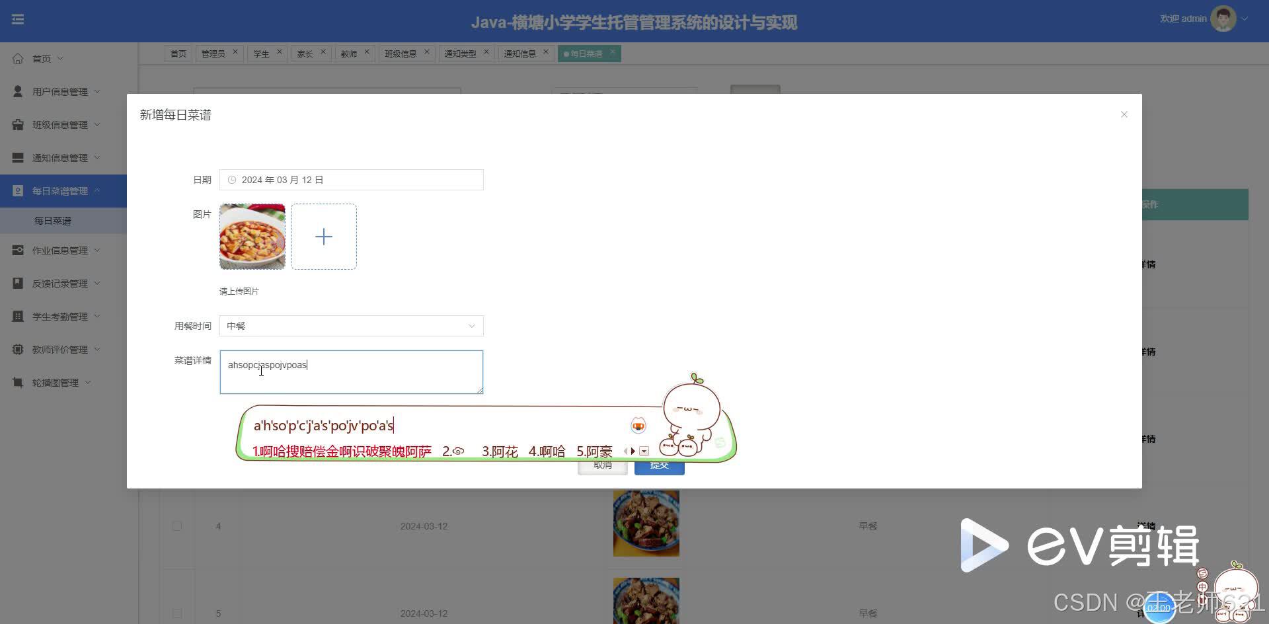
Task: Click the home icon beside 首页
Action: pyautogui.click(x=18, y=58)
